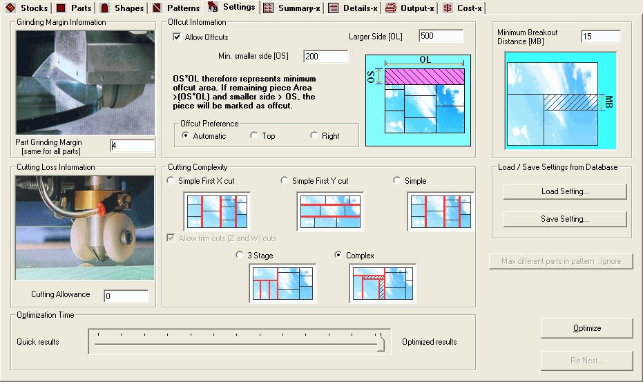
Task: Open the Patterns tab
Action: (176, 8)
